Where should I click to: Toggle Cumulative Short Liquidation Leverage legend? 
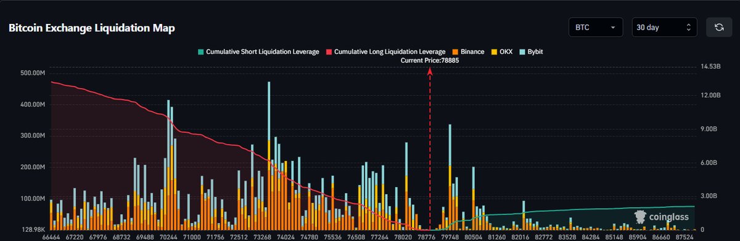click(x=258, y=52)
